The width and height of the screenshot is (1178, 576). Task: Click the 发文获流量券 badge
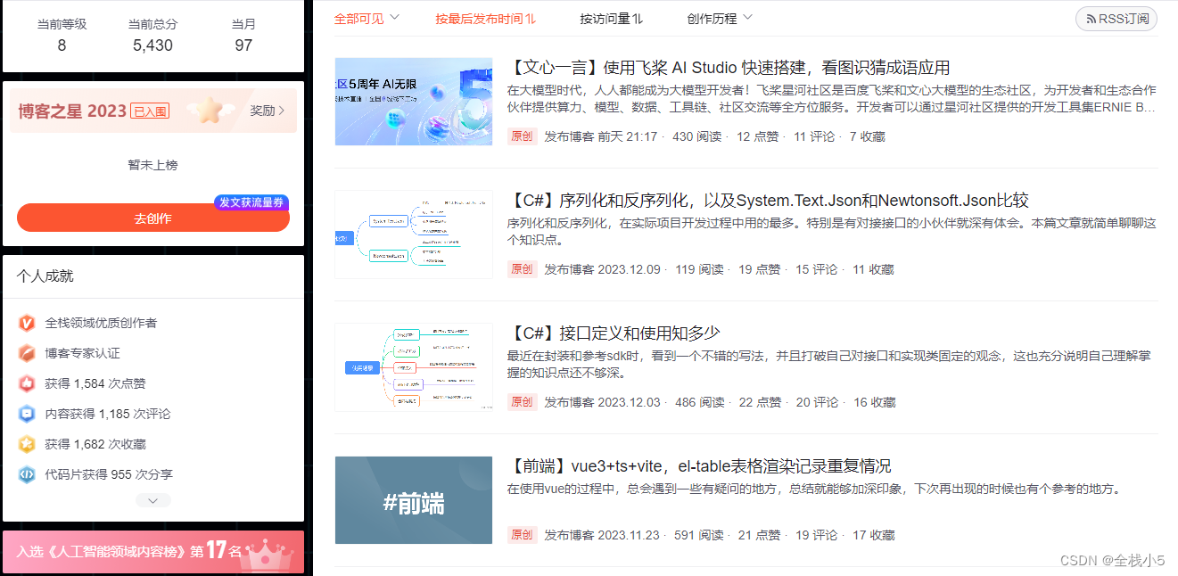click(x=251, y=203)
